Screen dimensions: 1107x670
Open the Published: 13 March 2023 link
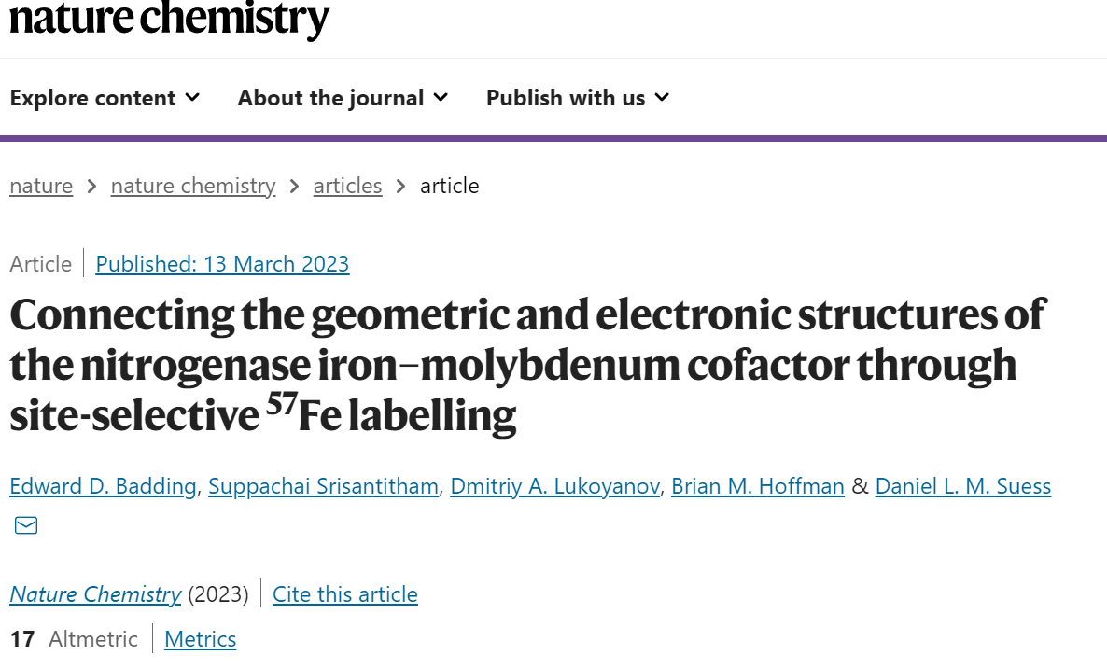(222, 264)
